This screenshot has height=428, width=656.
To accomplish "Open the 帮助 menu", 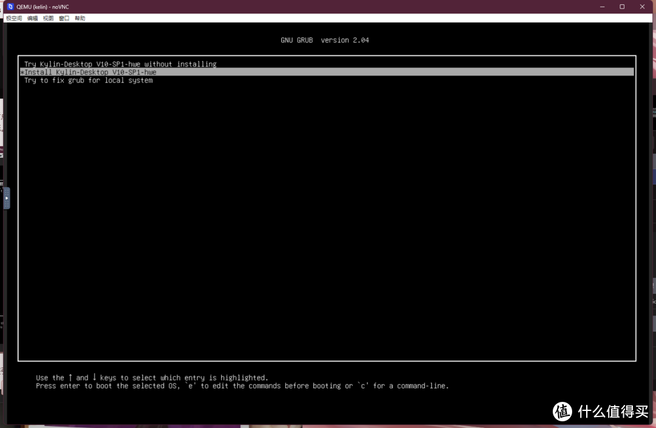I will [x=80, y=18].
